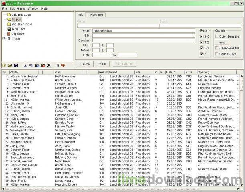Click the new folder icon in toolbar
245x192 pixels.
(4, 65)
